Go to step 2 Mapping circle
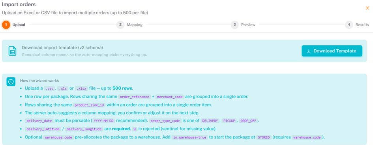The height and width of the screenshot is (148, 373). [120, 25]
